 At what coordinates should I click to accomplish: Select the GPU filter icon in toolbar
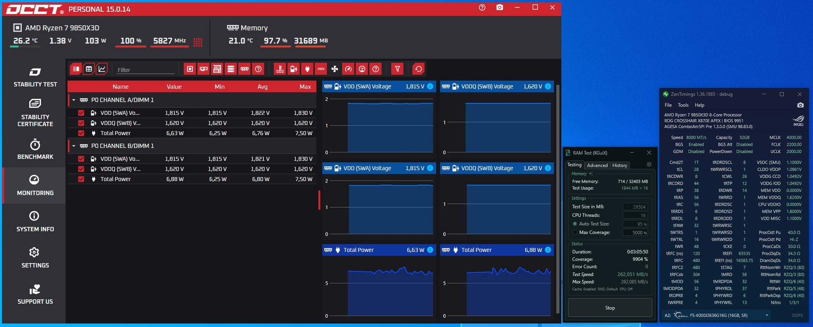point(204,69)
